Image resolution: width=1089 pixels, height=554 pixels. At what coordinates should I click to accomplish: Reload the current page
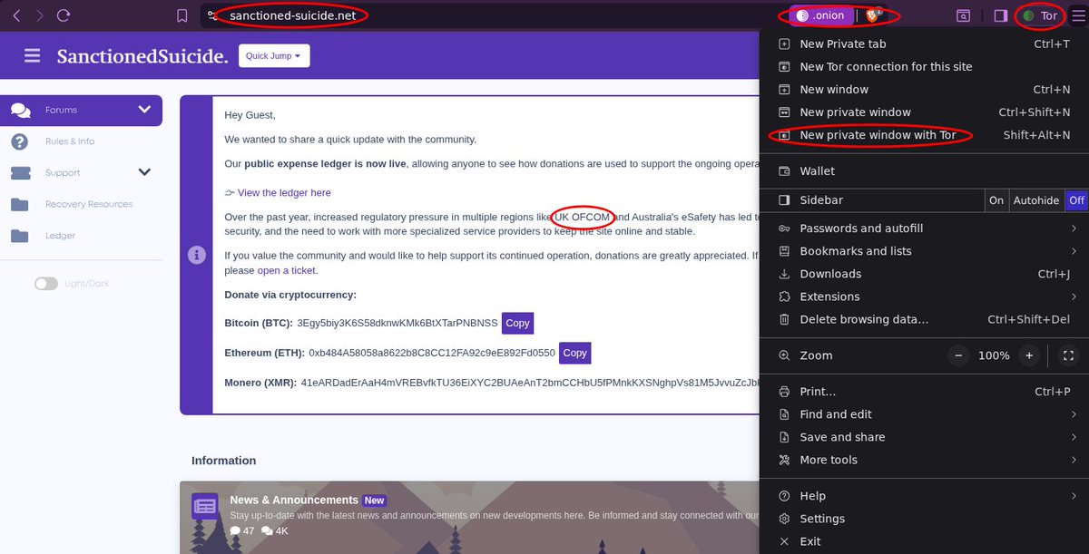[x=64, y=15]
